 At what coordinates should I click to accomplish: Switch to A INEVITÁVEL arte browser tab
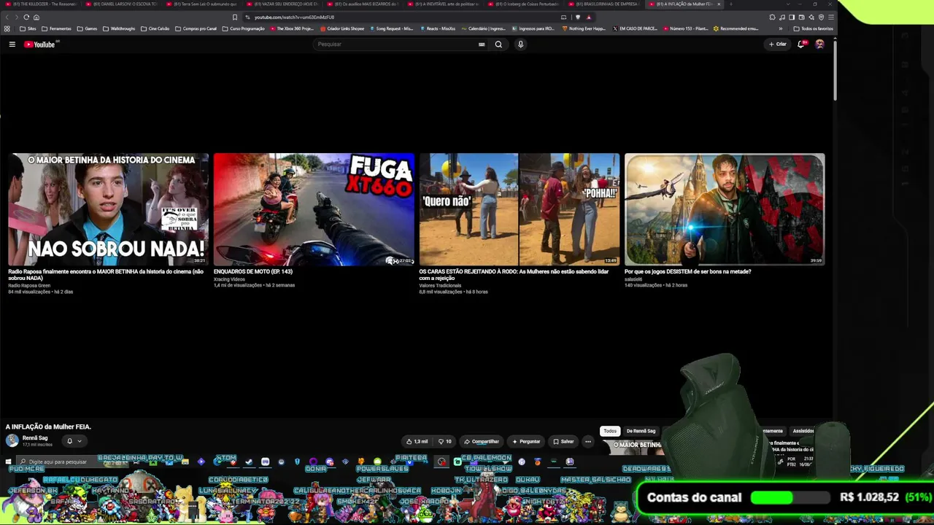click(442, 4)
